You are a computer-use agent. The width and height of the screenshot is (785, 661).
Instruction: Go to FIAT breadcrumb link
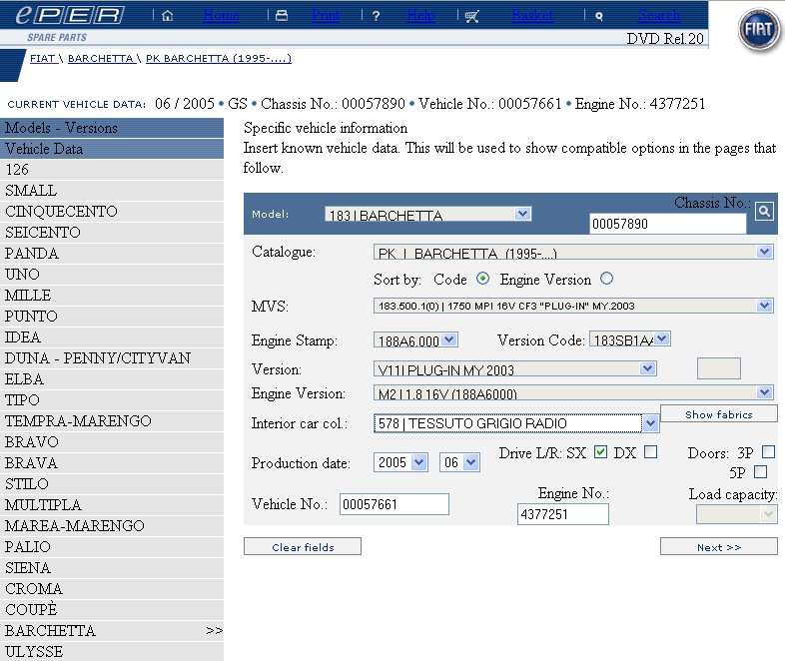(x=43, y=58)
